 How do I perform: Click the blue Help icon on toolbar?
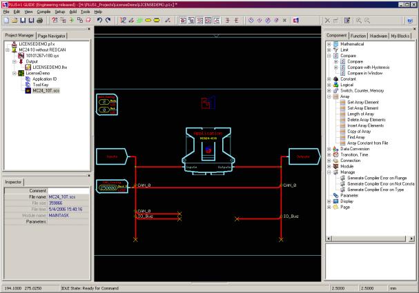[410, 21]
